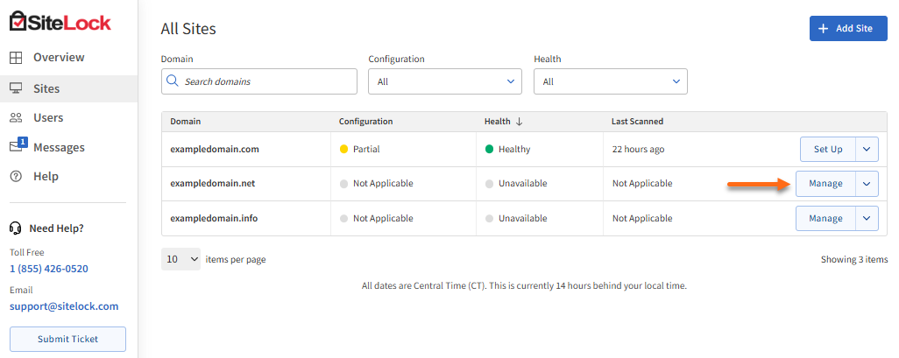The image size is (899, 358).
Task: Click the Overview grid icon
Action: click(x=16, y=57)
